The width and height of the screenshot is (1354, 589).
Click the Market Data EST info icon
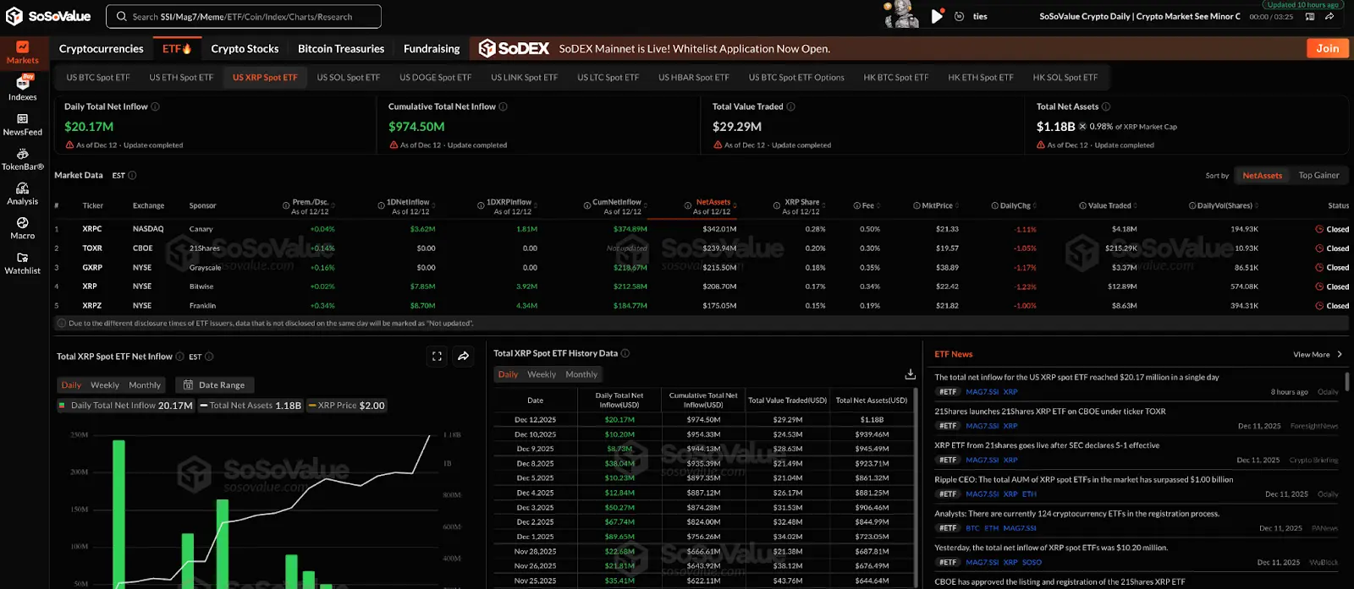tap(132, 175)
